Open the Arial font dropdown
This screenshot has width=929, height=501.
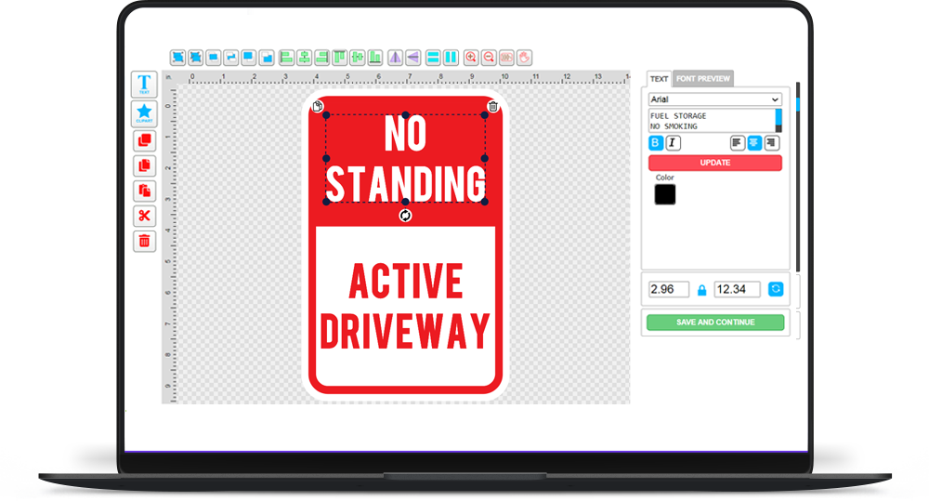click(x=714, y=99)
